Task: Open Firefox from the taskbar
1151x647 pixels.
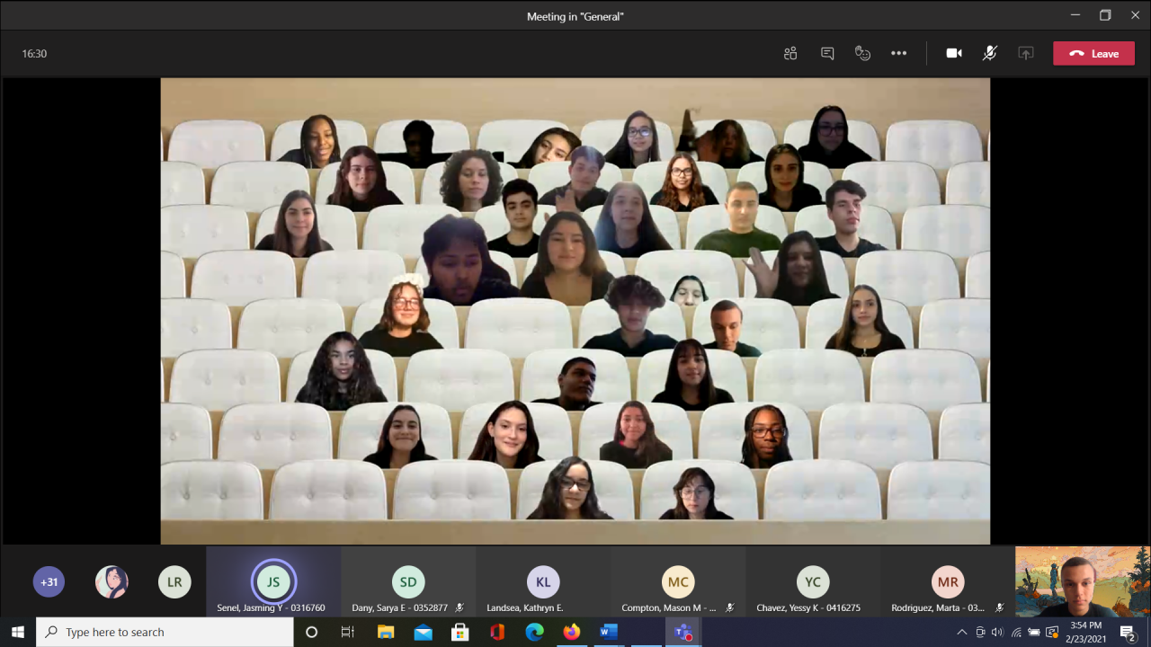Action: pos(572,632)
